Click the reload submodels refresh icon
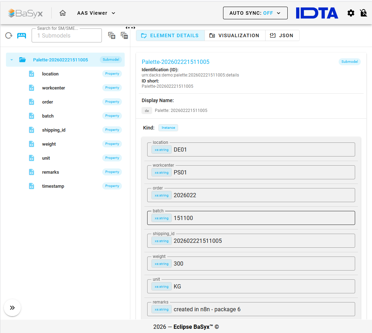The image size is (372, 333). click(x=9, y=35)
